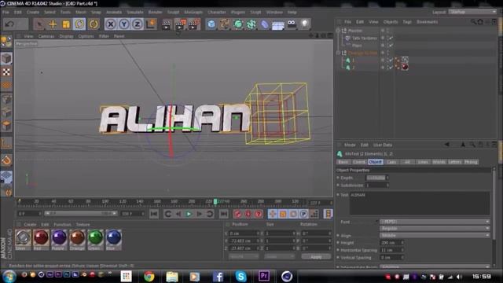Open the File menu in main menubar

[x=6, y=13]
